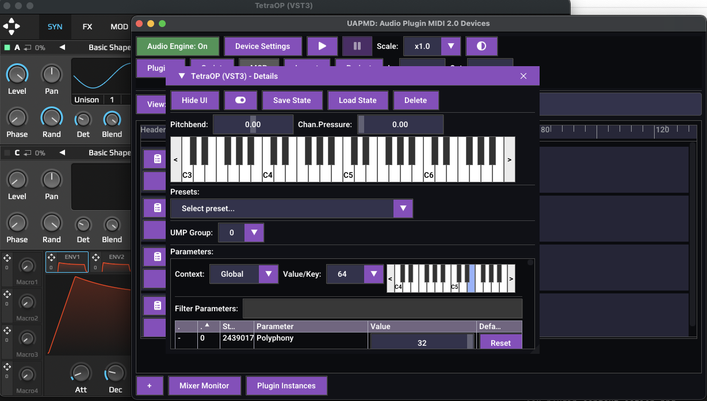Click the envelope Att knob

81,373
